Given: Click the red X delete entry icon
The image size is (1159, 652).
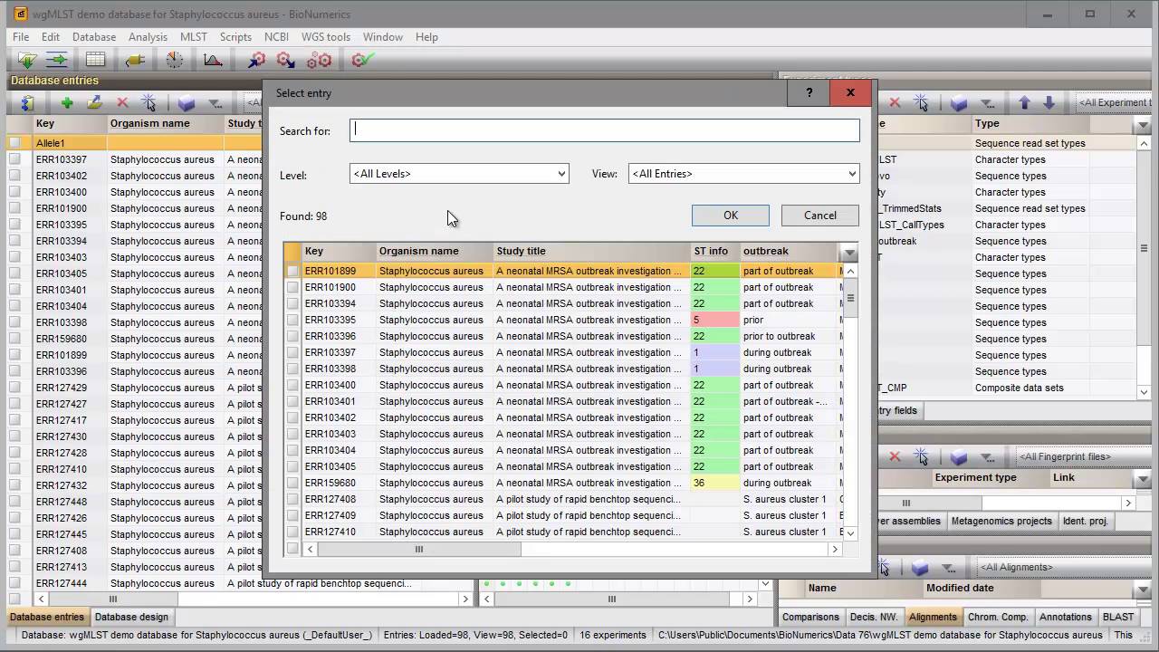Looking at the screenshot, I should pyautogui.click(x=122, y=103).
